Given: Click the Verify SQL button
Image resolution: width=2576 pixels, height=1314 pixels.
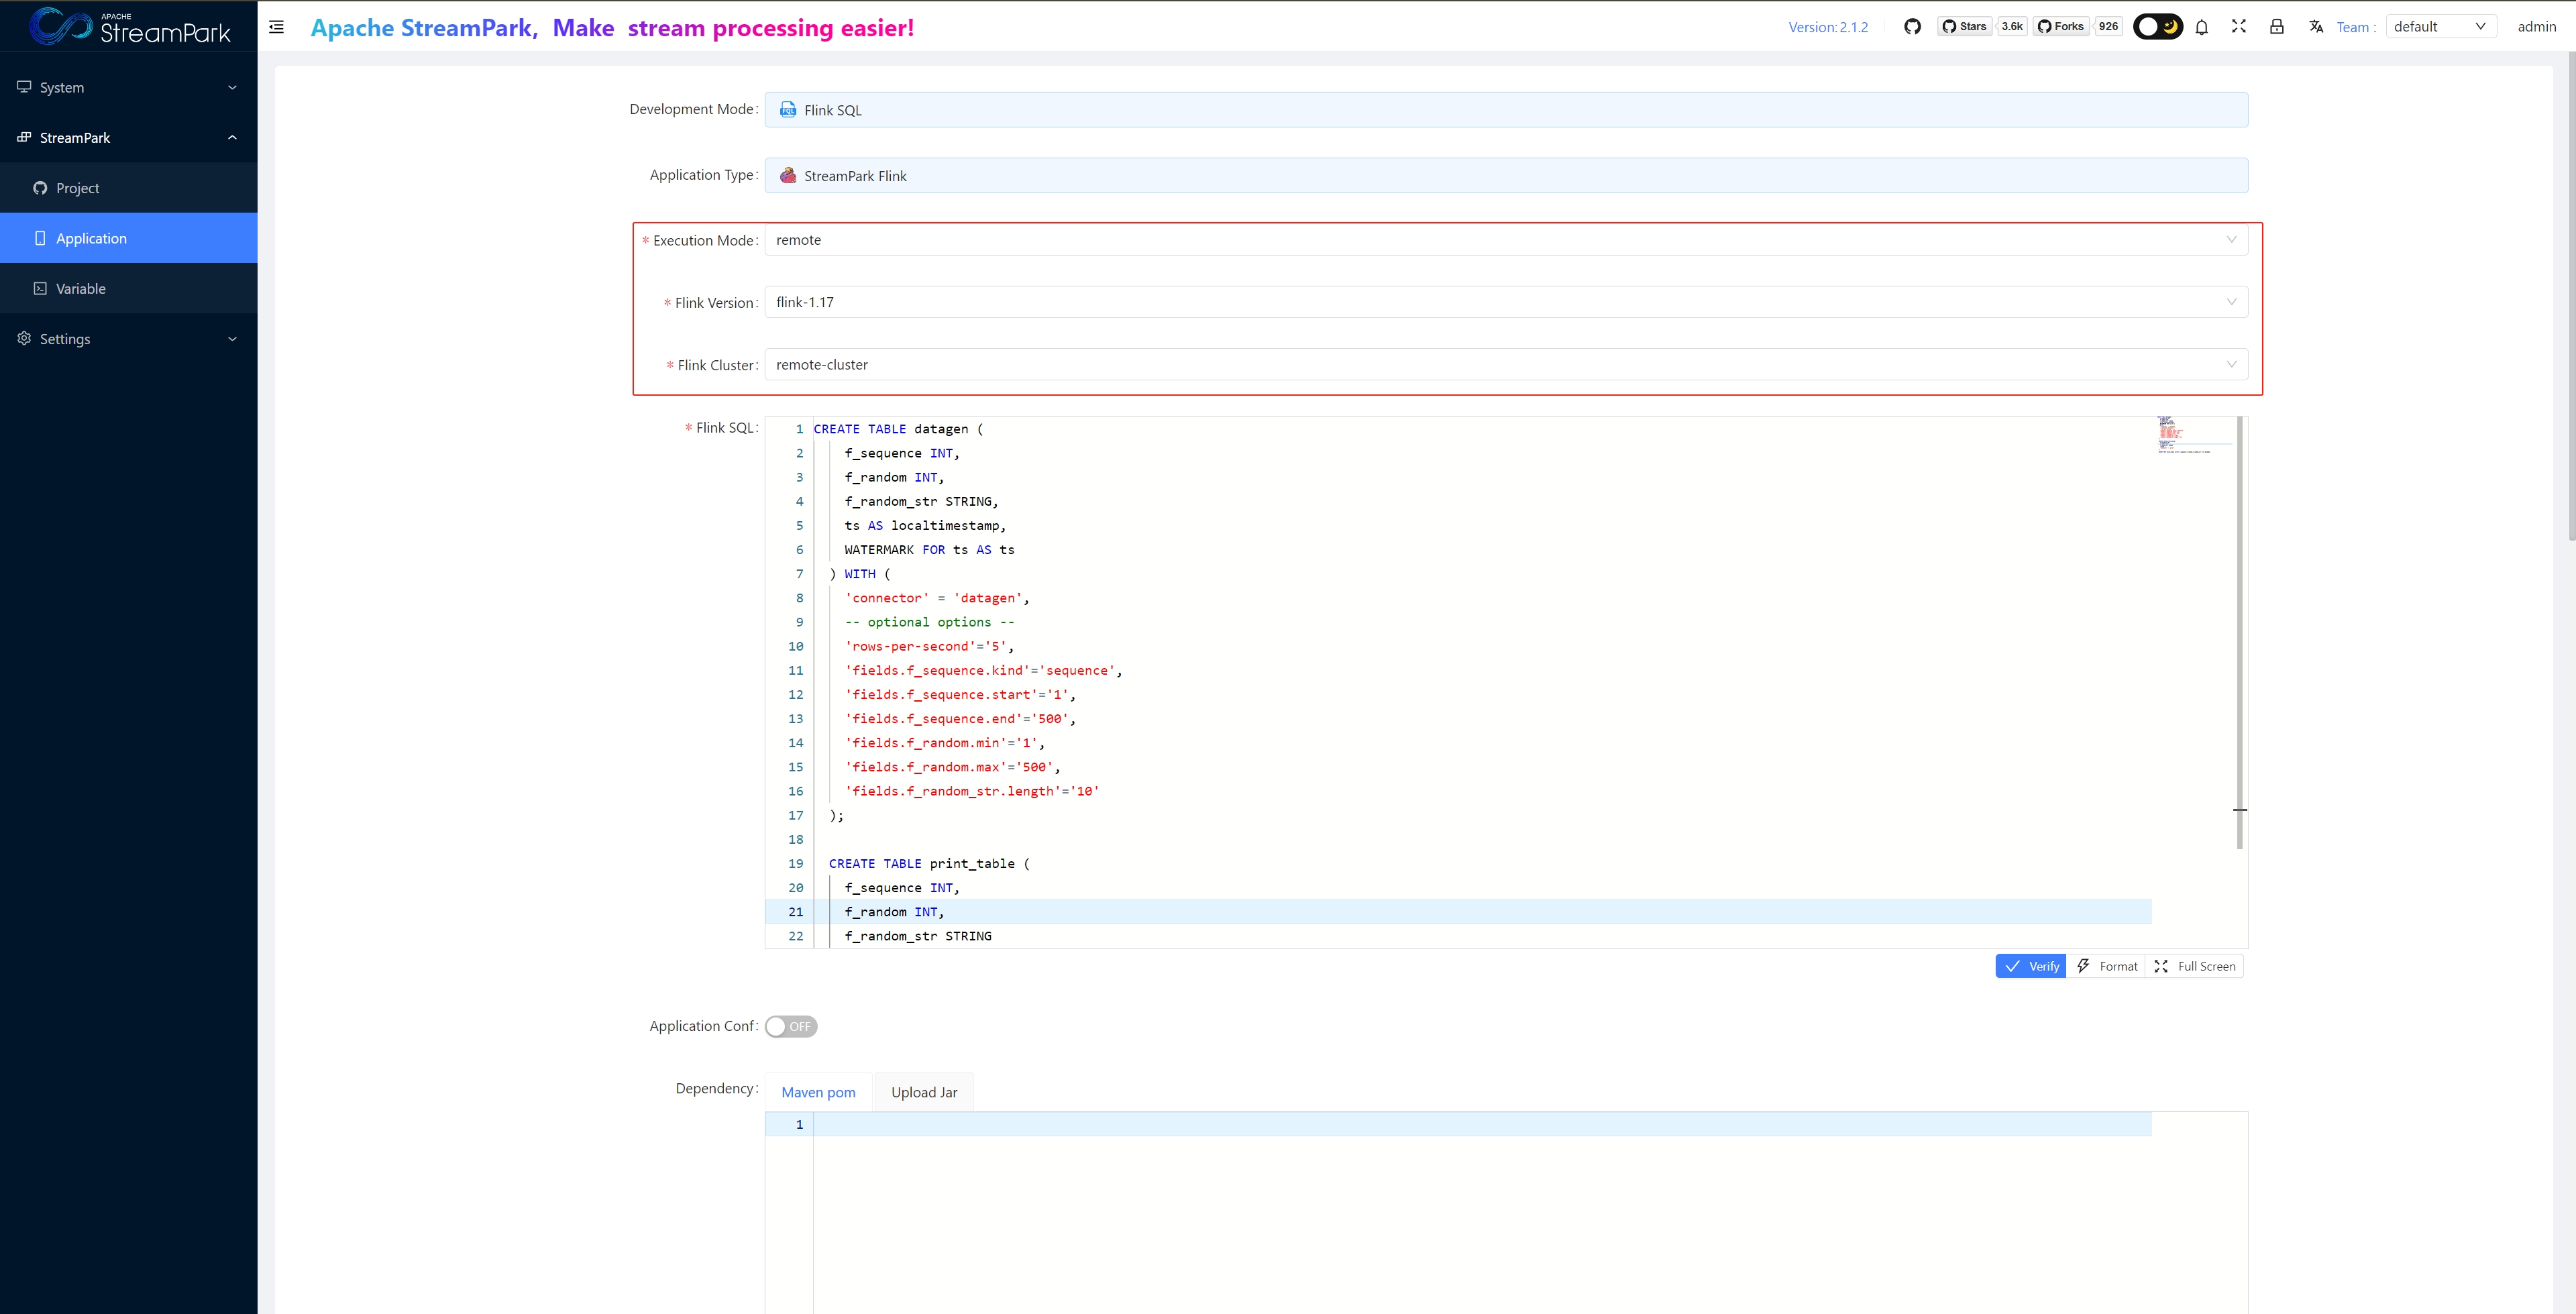Looking at the screenshot, I should click(2031, 966).
